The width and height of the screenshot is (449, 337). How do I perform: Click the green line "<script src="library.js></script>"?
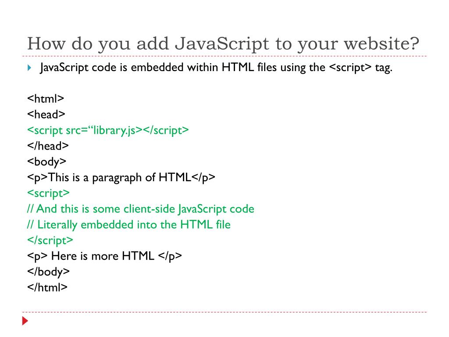tap(108, 130)
